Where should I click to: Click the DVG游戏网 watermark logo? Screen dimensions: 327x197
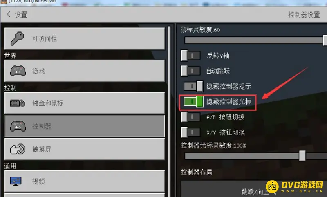[295, 186]
